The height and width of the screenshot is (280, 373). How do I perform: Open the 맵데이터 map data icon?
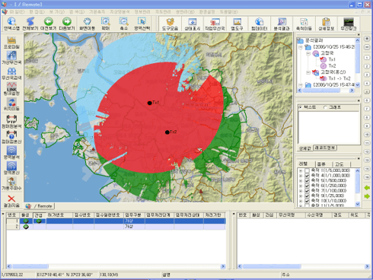[x=259, y=24]
